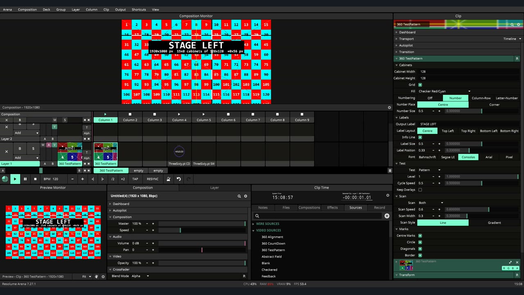This screenshot has height=295, width=524.
Task: Click the search icon in Clip panel header
Action: click(512, 25)
